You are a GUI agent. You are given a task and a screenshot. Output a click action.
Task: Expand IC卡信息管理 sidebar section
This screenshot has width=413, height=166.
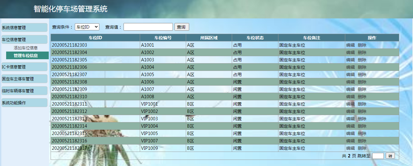(24, 67)
